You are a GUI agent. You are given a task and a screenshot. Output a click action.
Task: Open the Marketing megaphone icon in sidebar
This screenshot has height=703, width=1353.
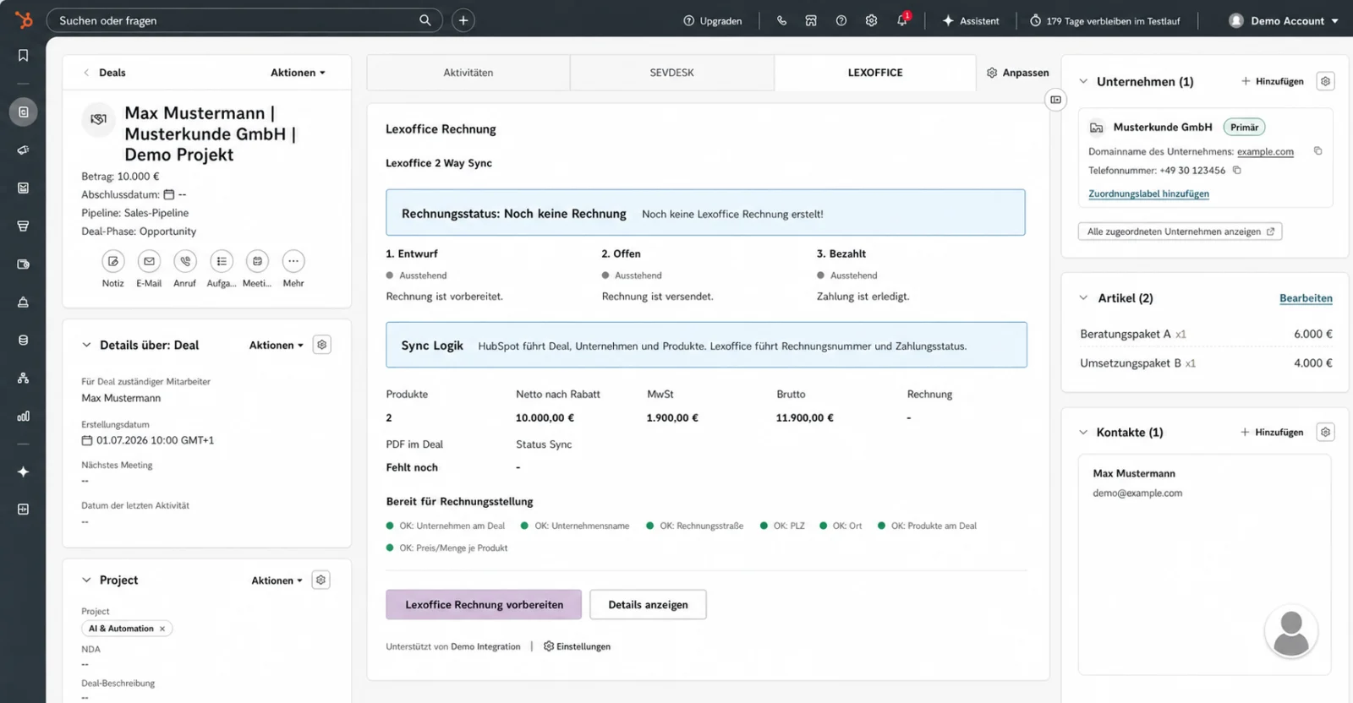[x=23, y=150]
